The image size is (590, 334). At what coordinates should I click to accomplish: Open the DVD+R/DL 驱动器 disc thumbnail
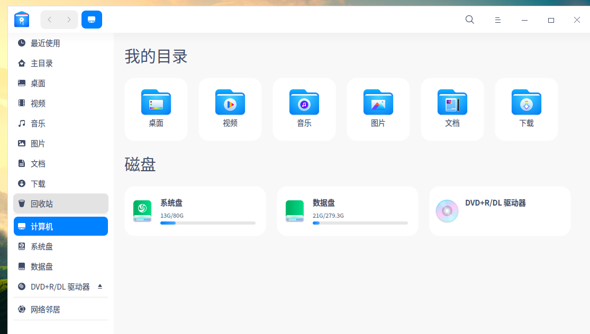pos(447,210)
